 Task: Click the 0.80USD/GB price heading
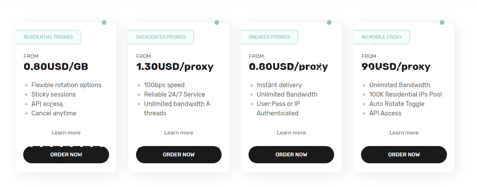coord(56,66)
